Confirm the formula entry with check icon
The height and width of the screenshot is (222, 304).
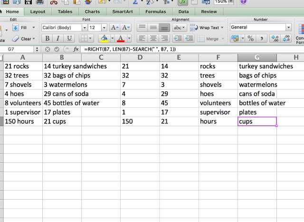tap(57, 50)
